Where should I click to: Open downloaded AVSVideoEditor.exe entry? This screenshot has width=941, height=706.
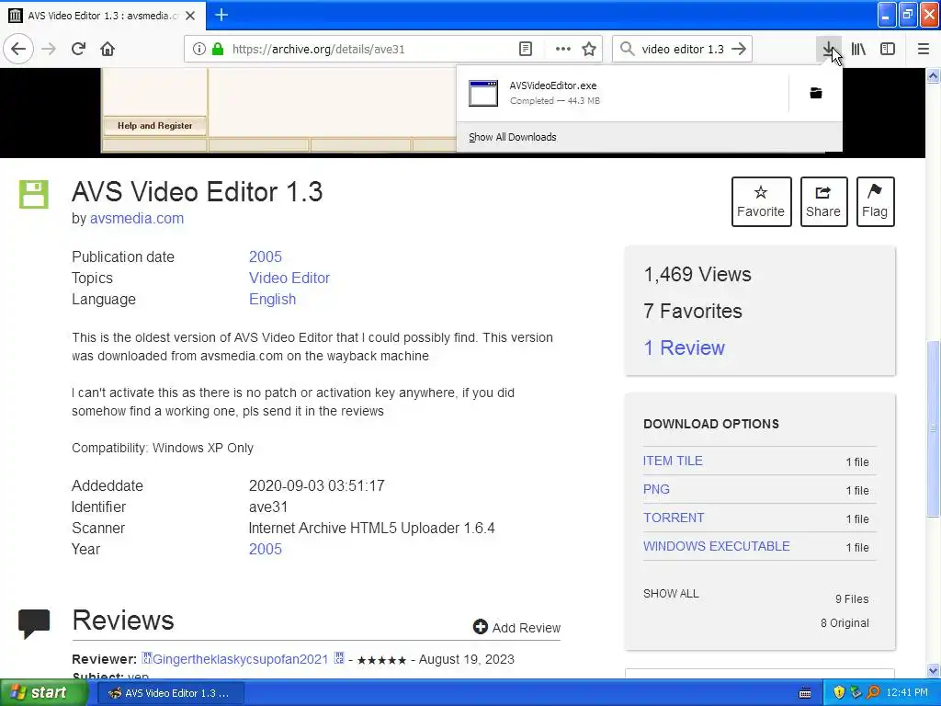point(622,93)
